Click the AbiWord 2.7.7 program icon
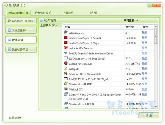This screenshot has height=125, width=165. (x=66, y=32)
